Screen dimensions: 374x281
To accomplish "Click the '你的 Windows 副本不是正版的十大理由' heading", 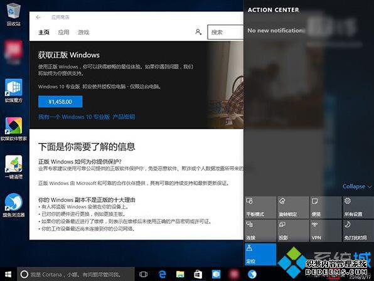I will (x=87, y=199).
